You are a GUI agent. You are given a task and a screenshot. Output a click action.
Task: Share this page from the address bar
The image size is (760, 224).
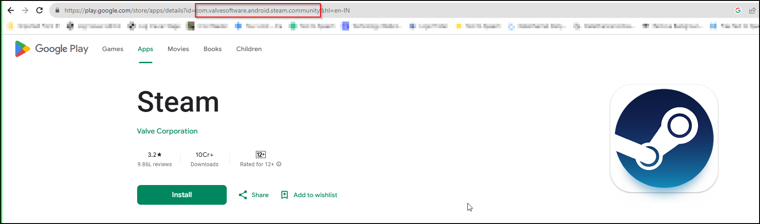[752, 10]
